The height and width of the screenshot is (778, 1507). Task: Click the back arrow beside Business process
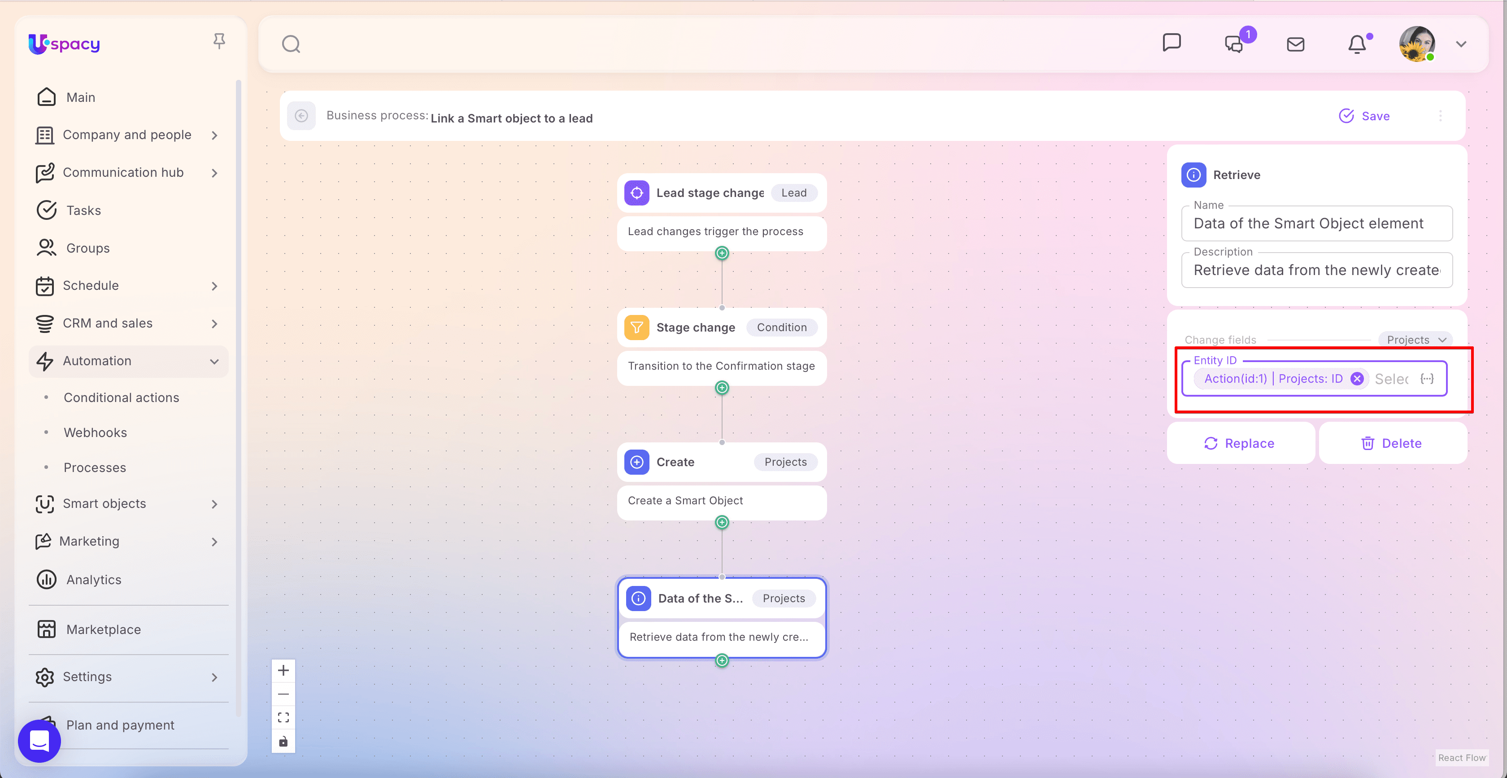pos(301,116)
